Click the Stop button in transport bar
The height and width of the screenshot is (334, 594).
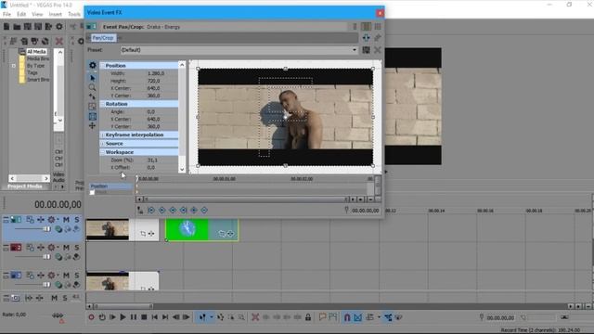pyautogui.click(x=144, y=317)
